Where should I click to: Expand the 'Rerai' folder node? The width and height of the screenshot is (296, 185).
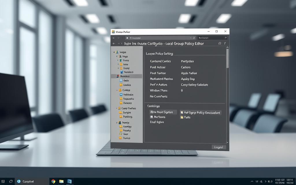tap(118, 64)
